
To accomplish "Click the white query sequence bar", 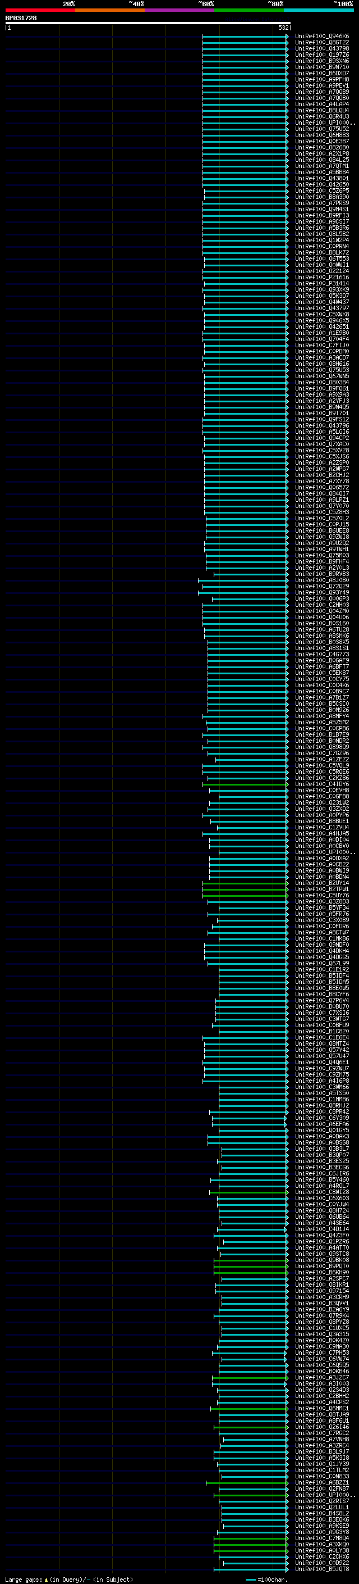I will [148, 22].
